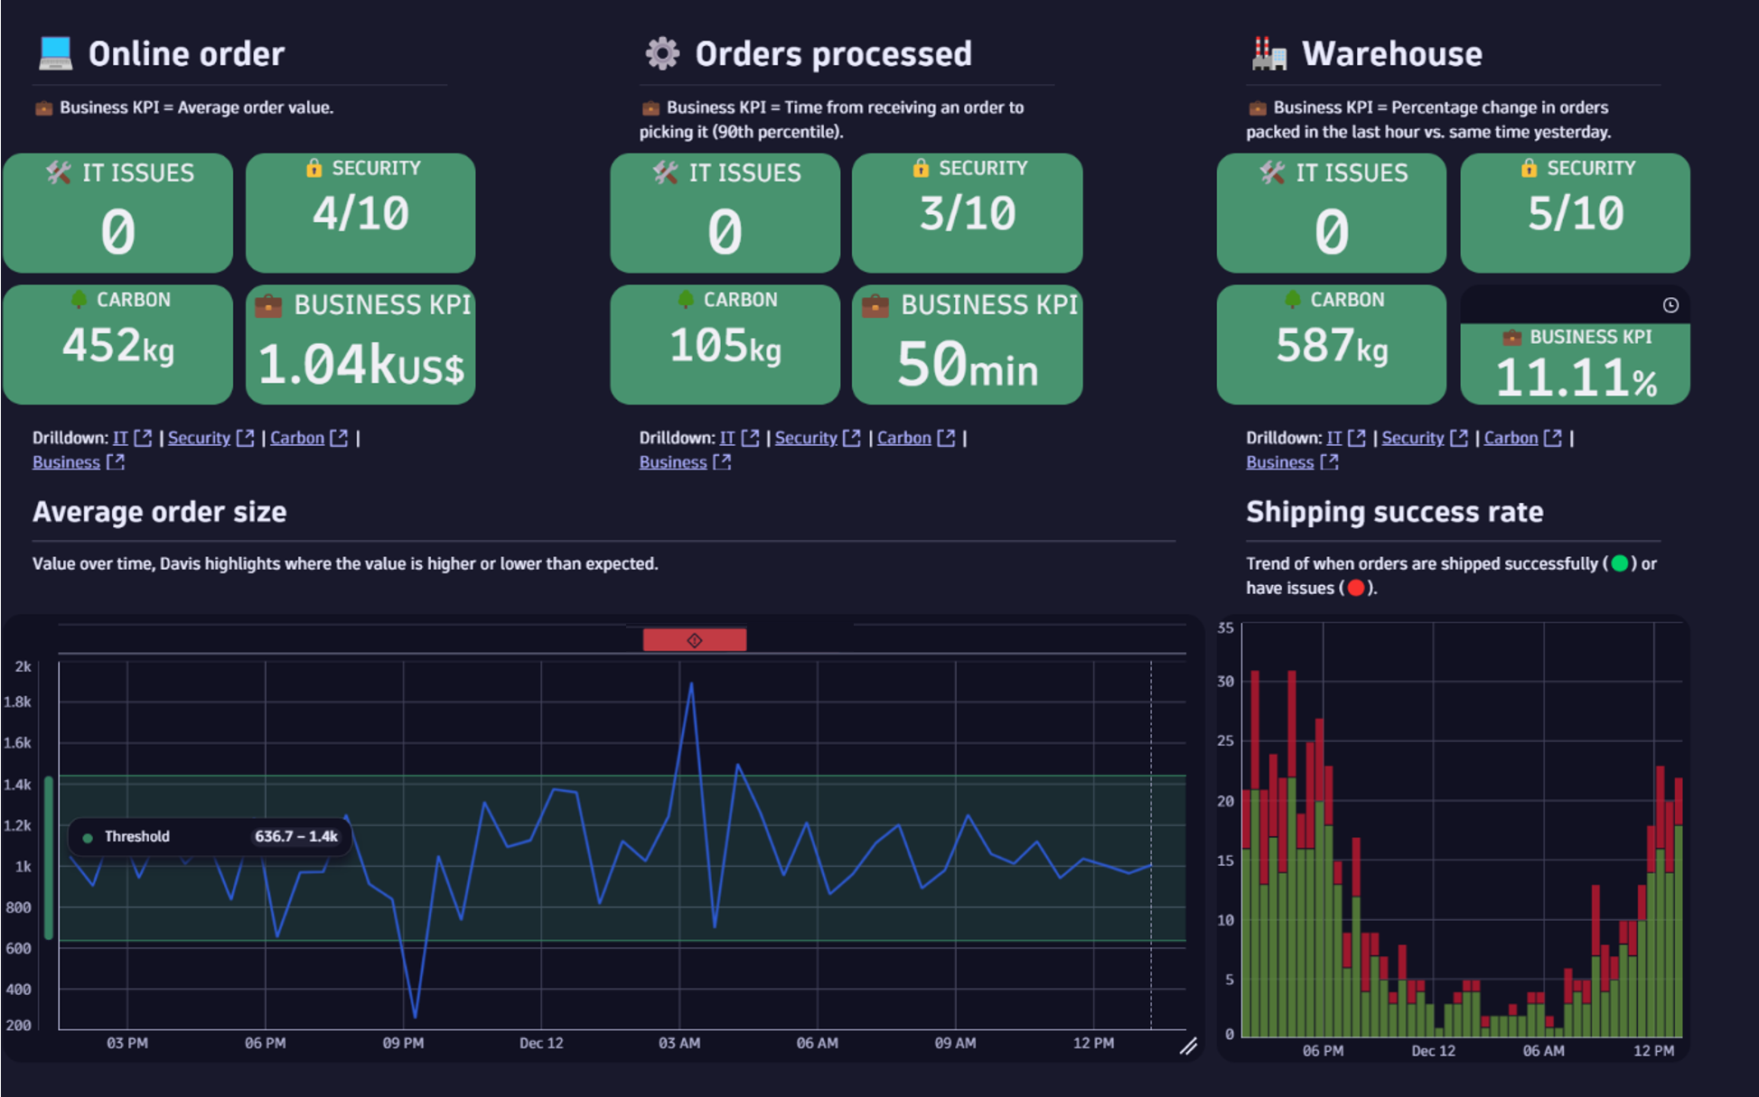Click the lock icon on Warehouse SECURITY tile
The width and height of the screenshot is (1759, 1097).
coord(1529,168)
